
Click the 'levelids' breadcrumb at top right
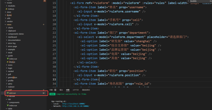pyautogui.click(x=193, y=1)
